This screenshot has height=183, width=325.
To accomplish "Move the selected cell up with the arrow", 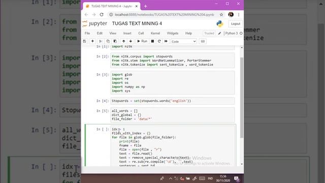I will click(x=123, y=41).
